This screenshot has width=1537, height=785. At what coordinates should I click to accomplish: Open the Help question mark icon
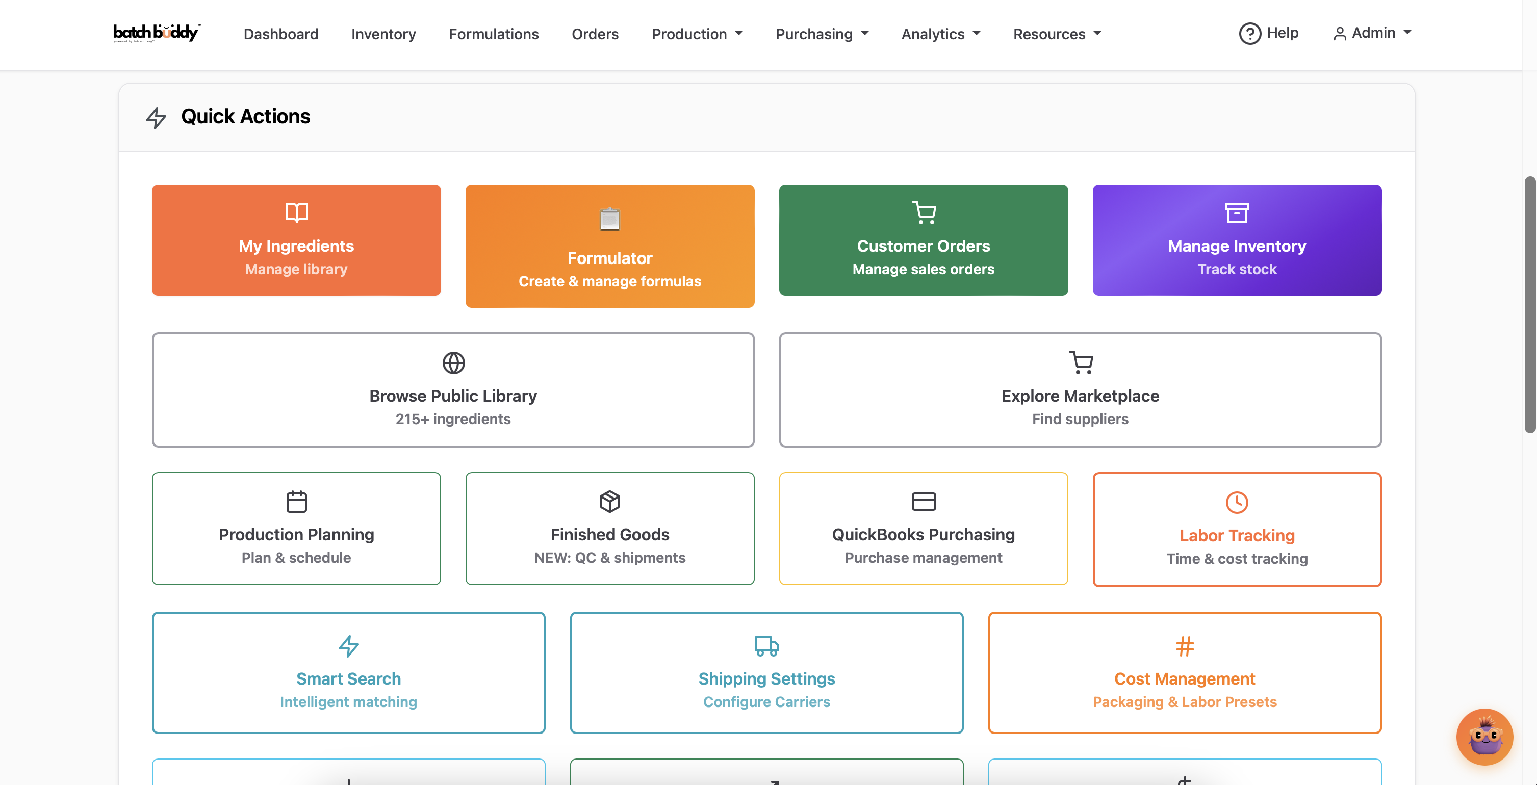click(x=1250, y=33)
